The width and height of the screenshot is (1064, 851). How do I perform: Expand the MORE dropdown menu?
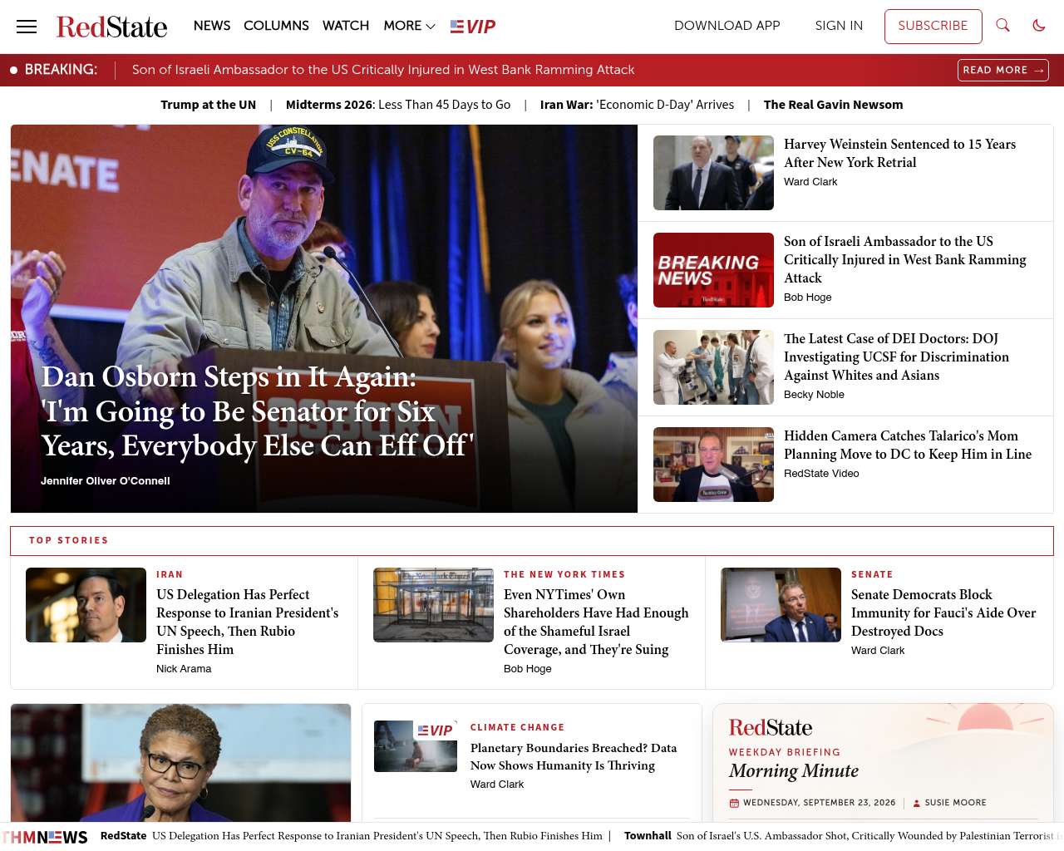pos(409,26)
